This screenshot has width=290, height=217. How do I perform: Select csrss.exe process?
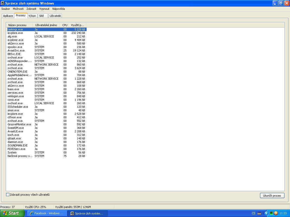(x=47, y=100)
